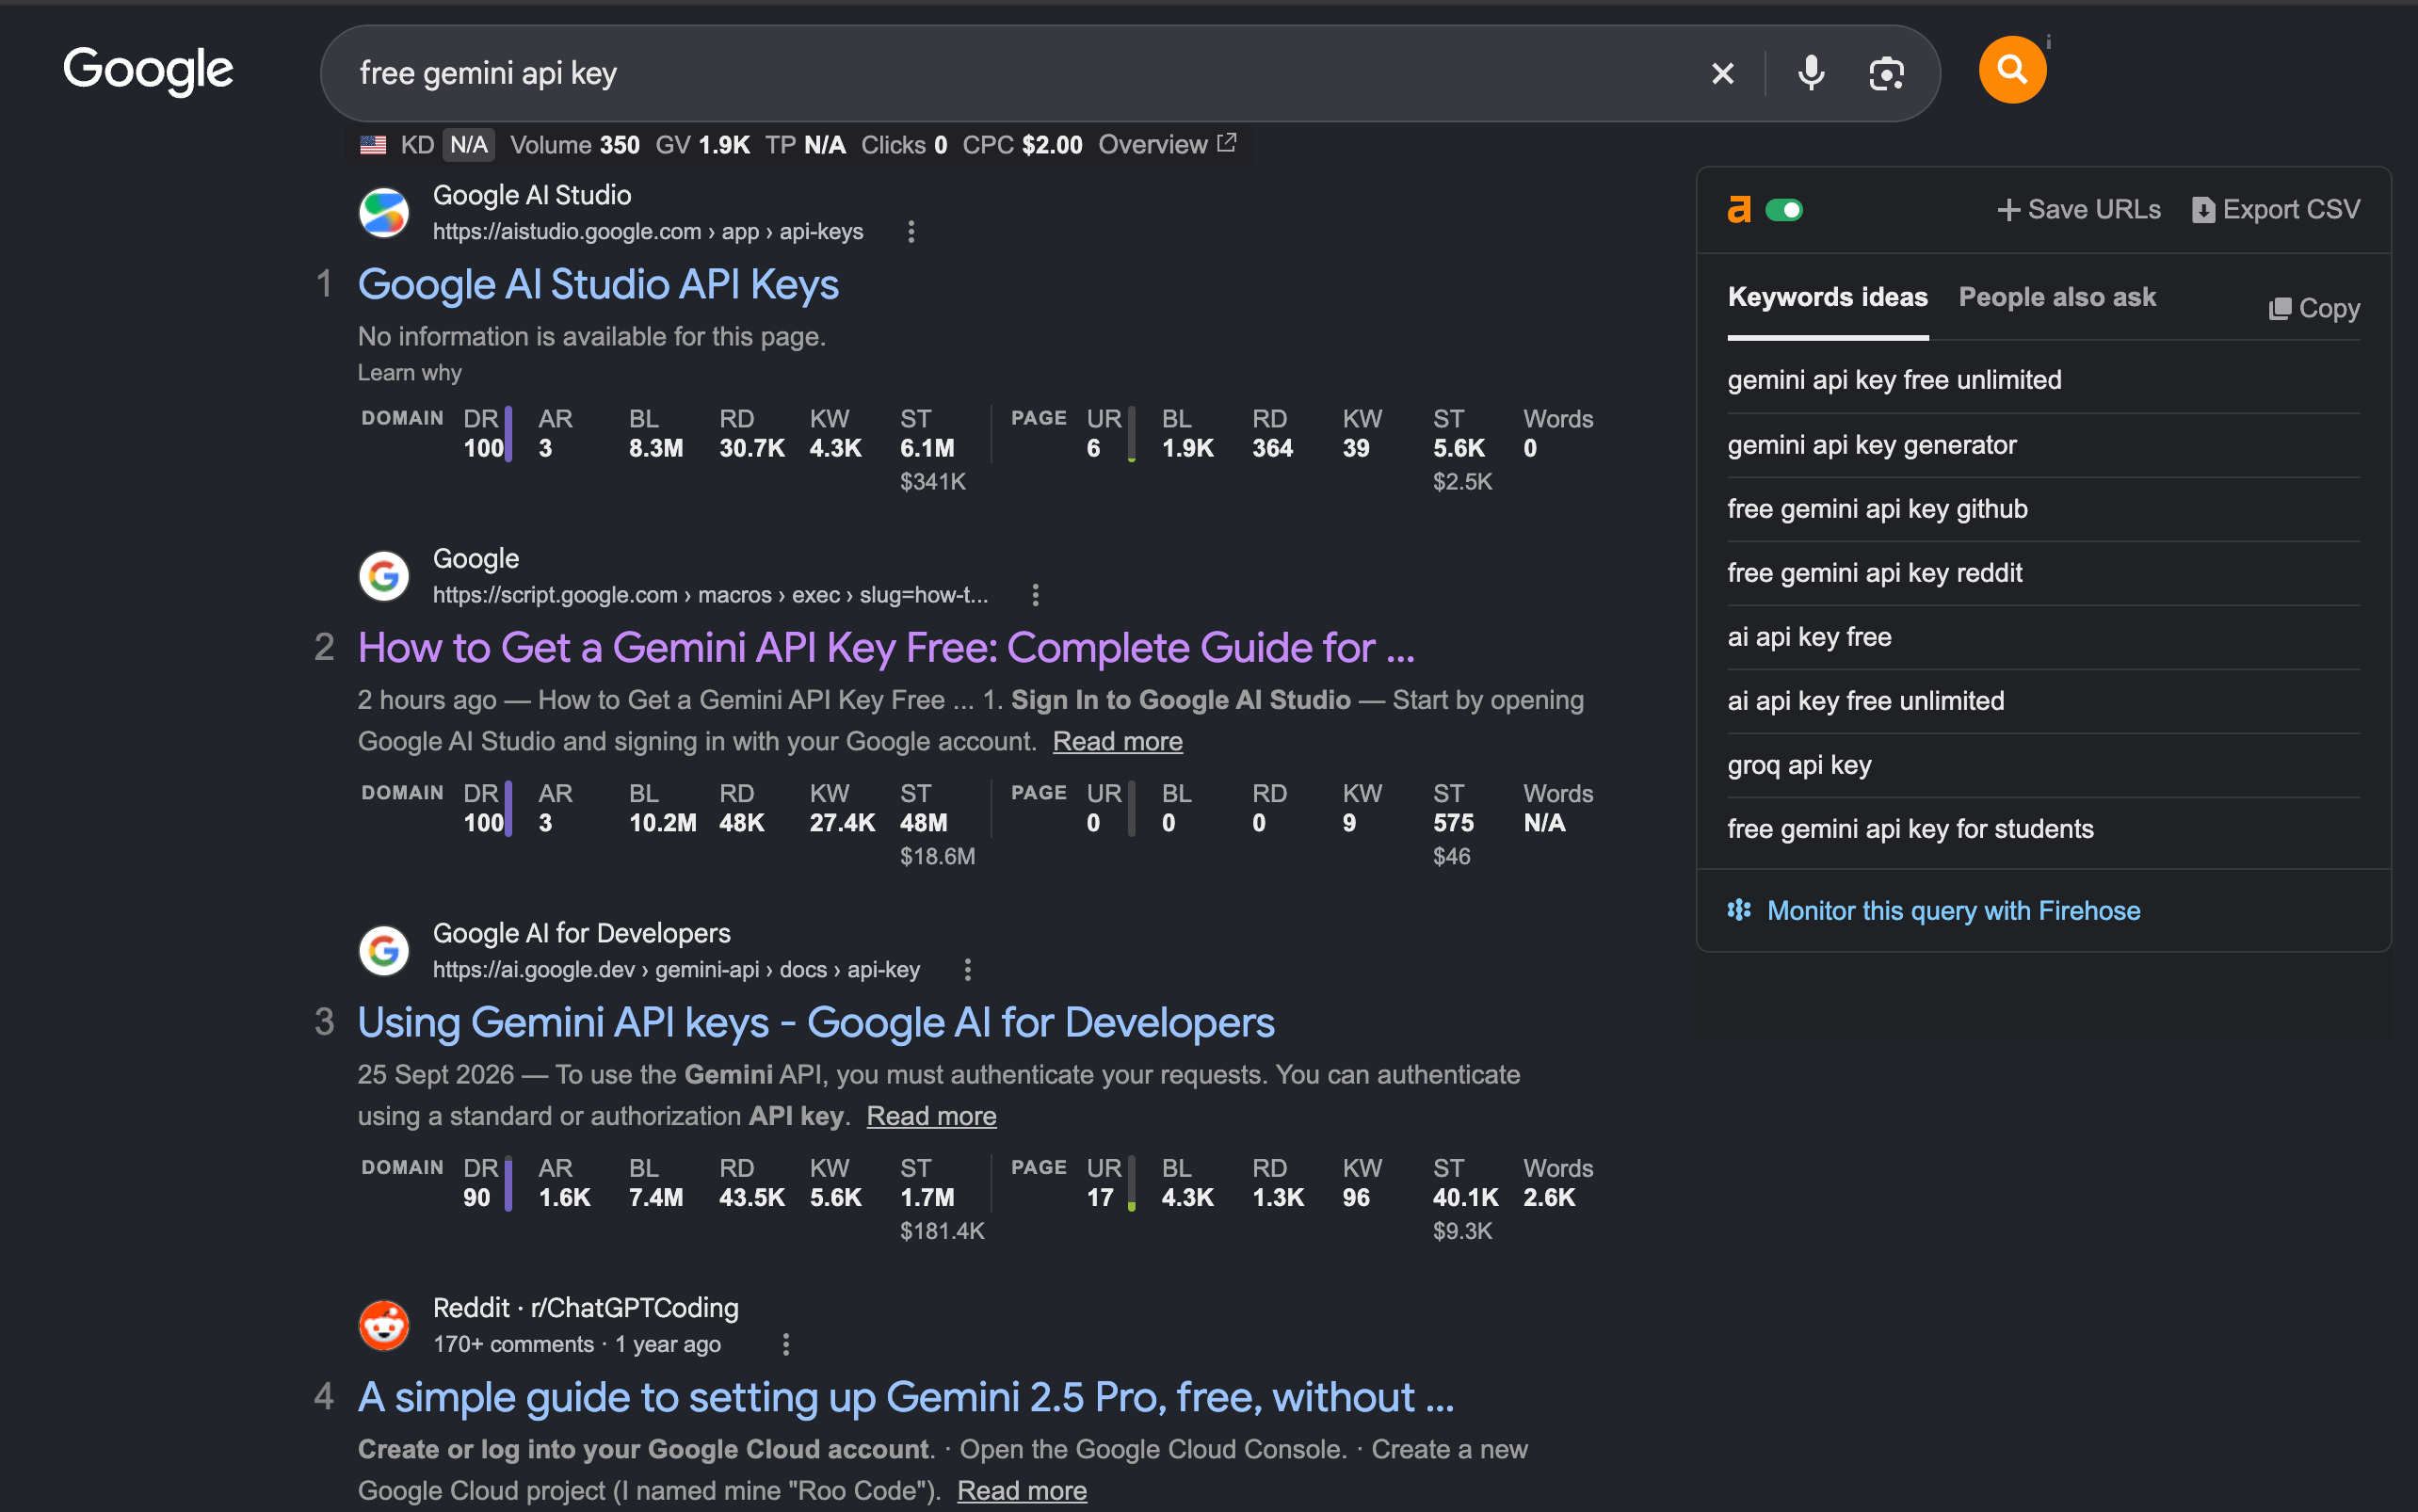Select keyword 'free gemini api key reddit'
Screen dimensions: 2418x1512
[1874, 573]
